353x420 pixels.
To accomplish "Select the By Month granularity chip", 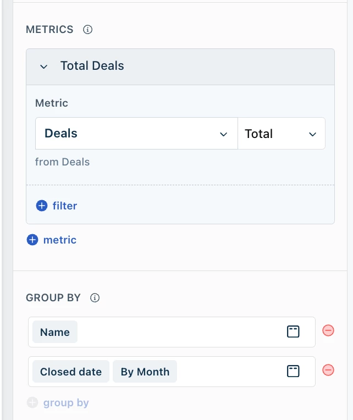I will point(145,372).
